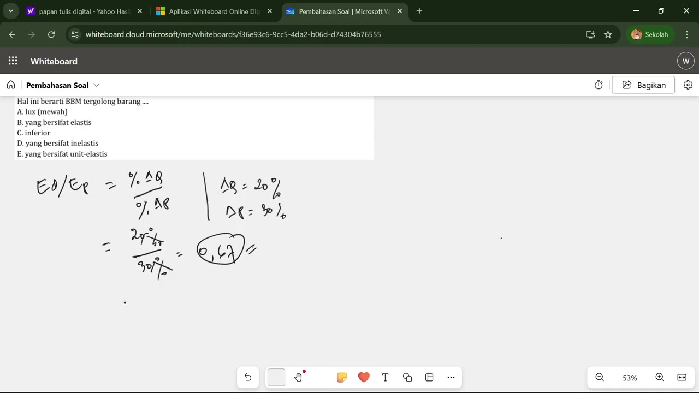The image size is (699, 393).
Task: Switch to the Yahoo papan tulis digital tab
Action: click(85, 11)
